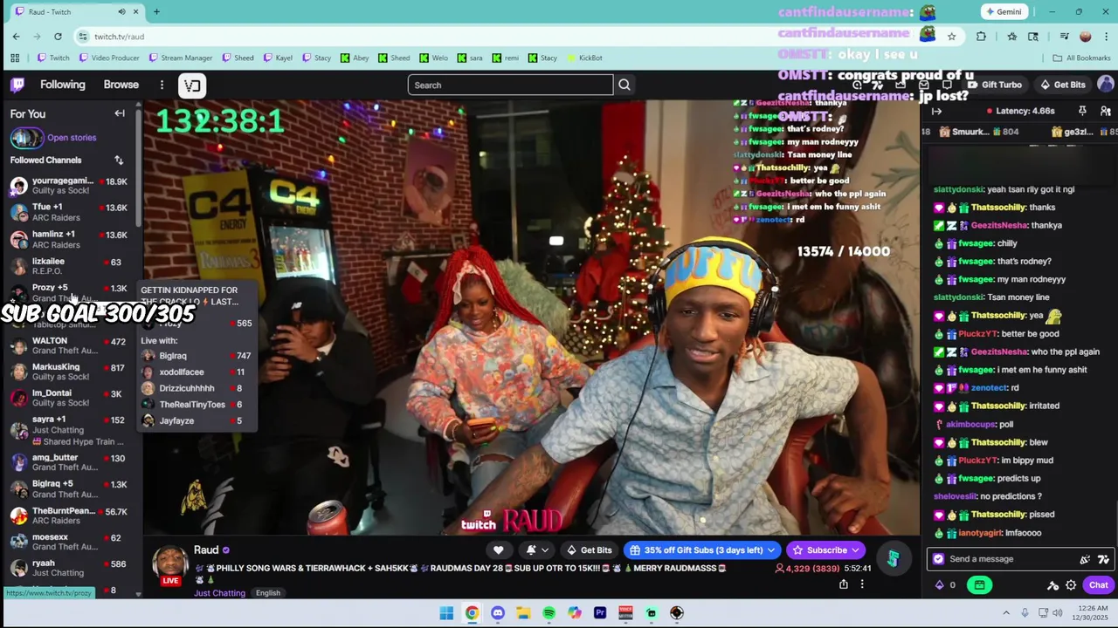
Task: Click Get Bits below the video
Action: (589, 550)
